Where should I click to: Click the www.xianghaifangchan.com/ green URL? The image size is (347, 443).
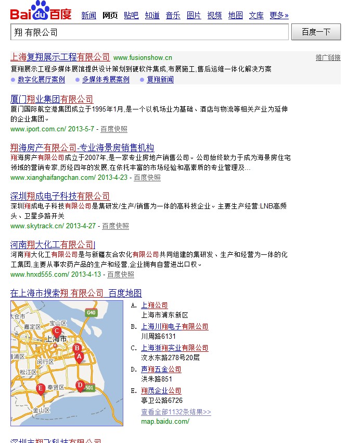coord(53,177)
